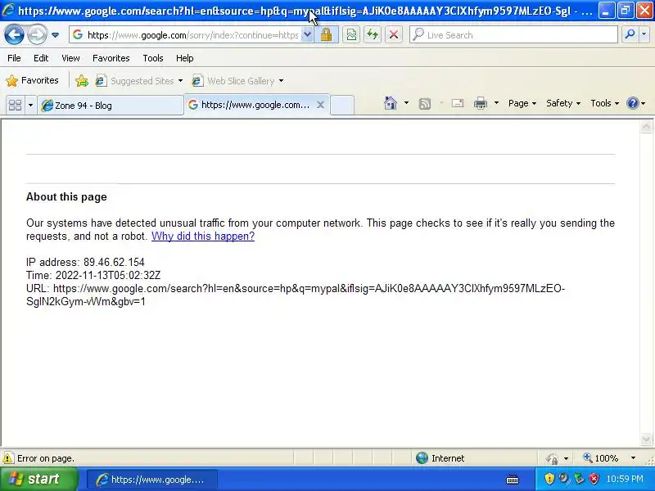Close the google.com tab
655x491 pixels.
coord(320,105)
